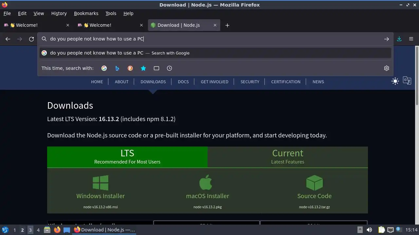Click the Download | Node.js taskbar window button
The image size is (419, 235).
point(104,230)
